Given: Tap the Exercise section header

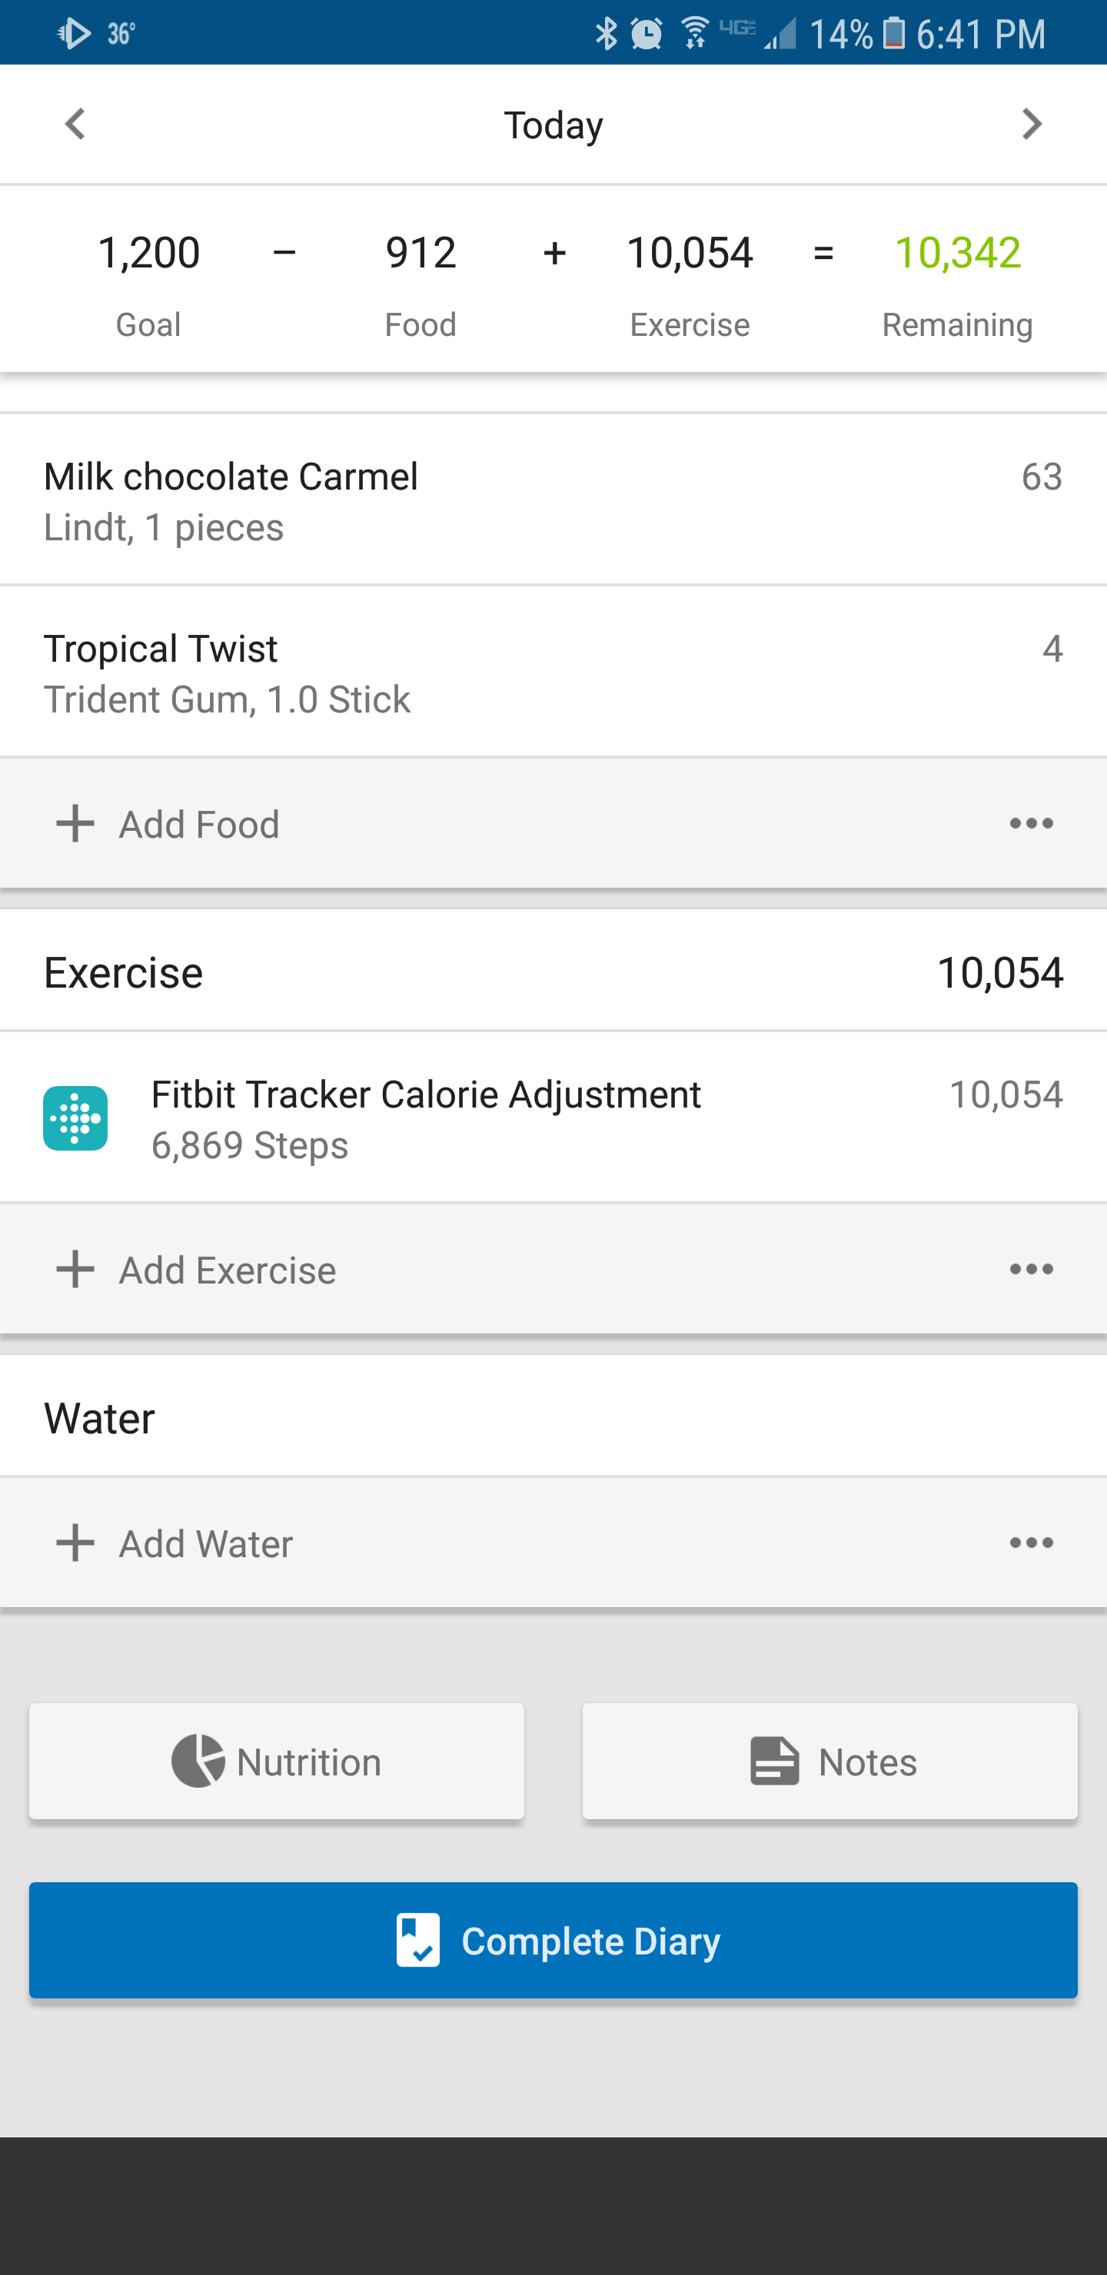Looking at the screenshot, I should coord(553,972).
